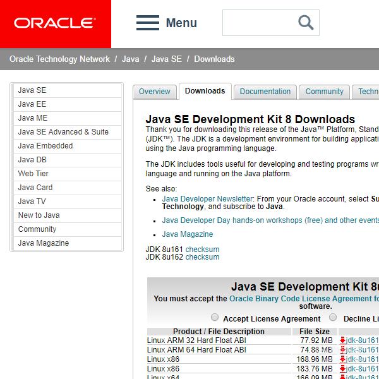Open Oracle Binary Code License Agreement link
The width and height of the screenshot is (379, 379).
[304, 299]
